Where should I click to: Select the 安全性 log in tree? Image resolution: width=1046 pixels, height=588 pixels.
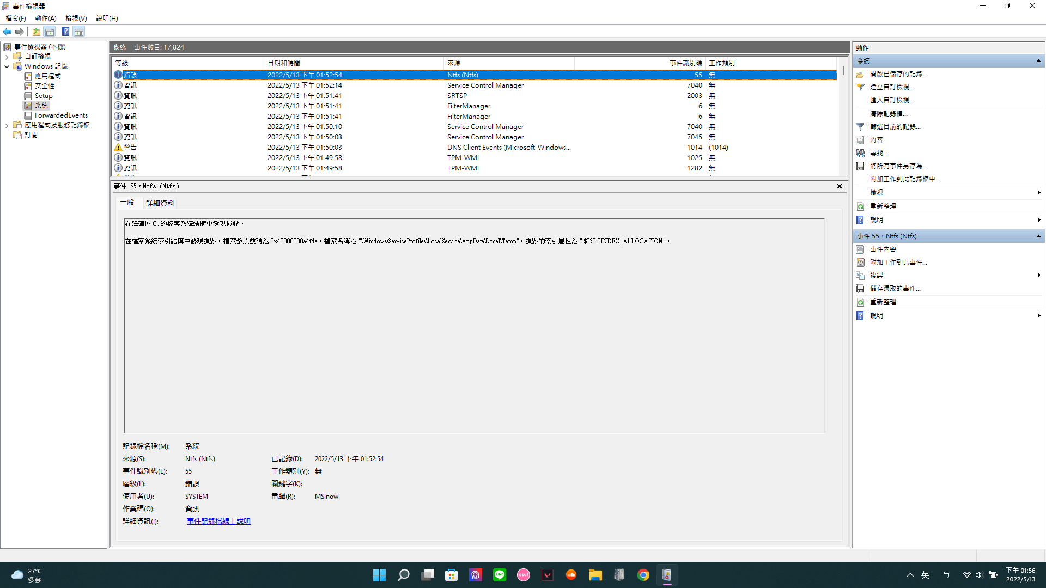44,86
